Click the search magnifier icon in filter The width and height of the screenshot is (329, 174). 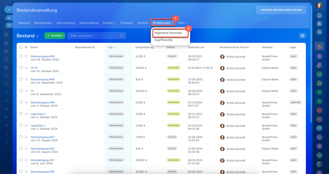122,36
